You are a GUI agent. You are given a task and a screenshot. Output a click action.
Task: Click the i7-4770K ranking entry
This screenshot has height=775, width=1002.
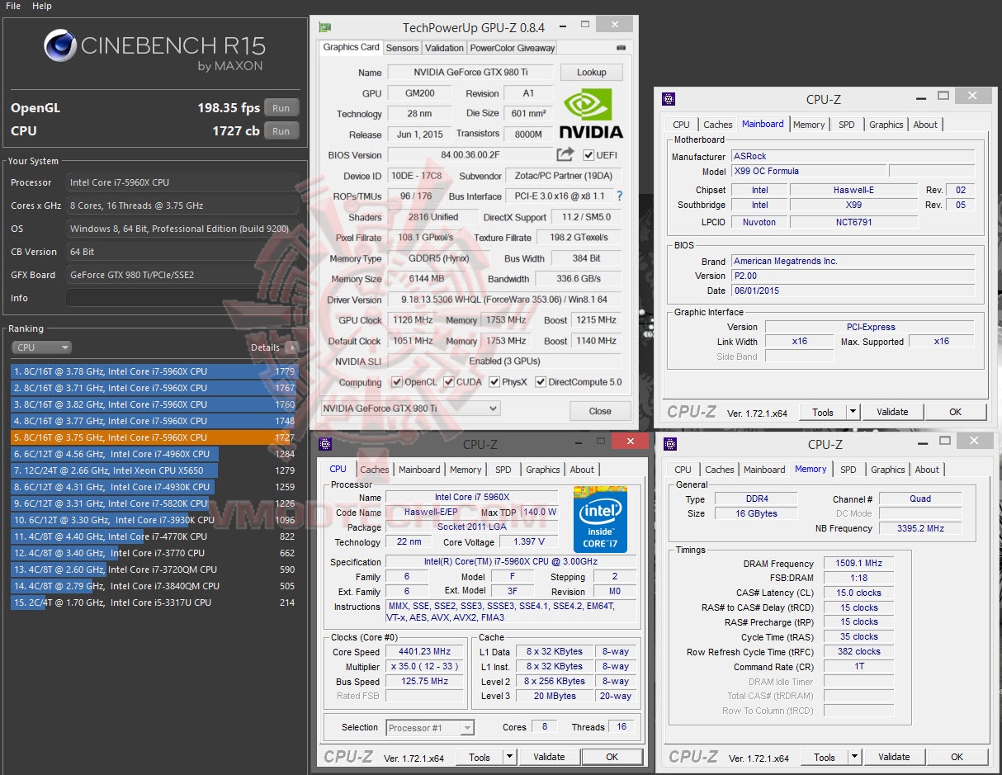point(154,536)
